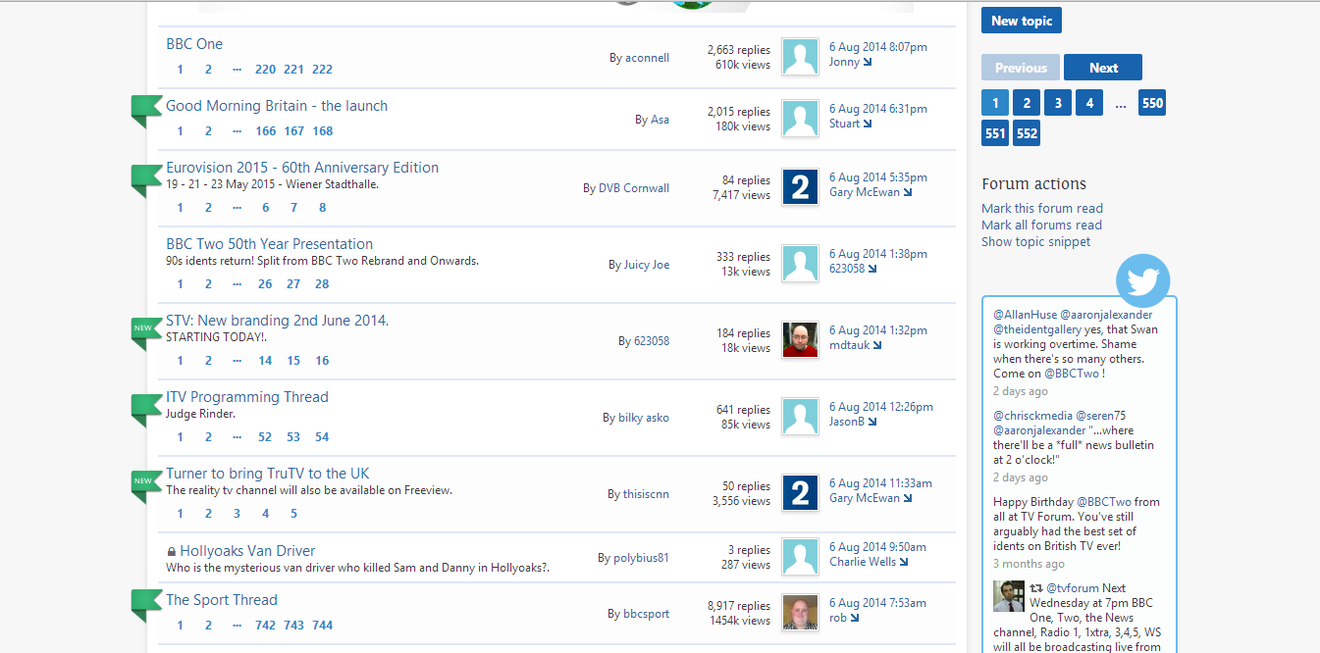Go to forum page 550

click(1152, 103)
